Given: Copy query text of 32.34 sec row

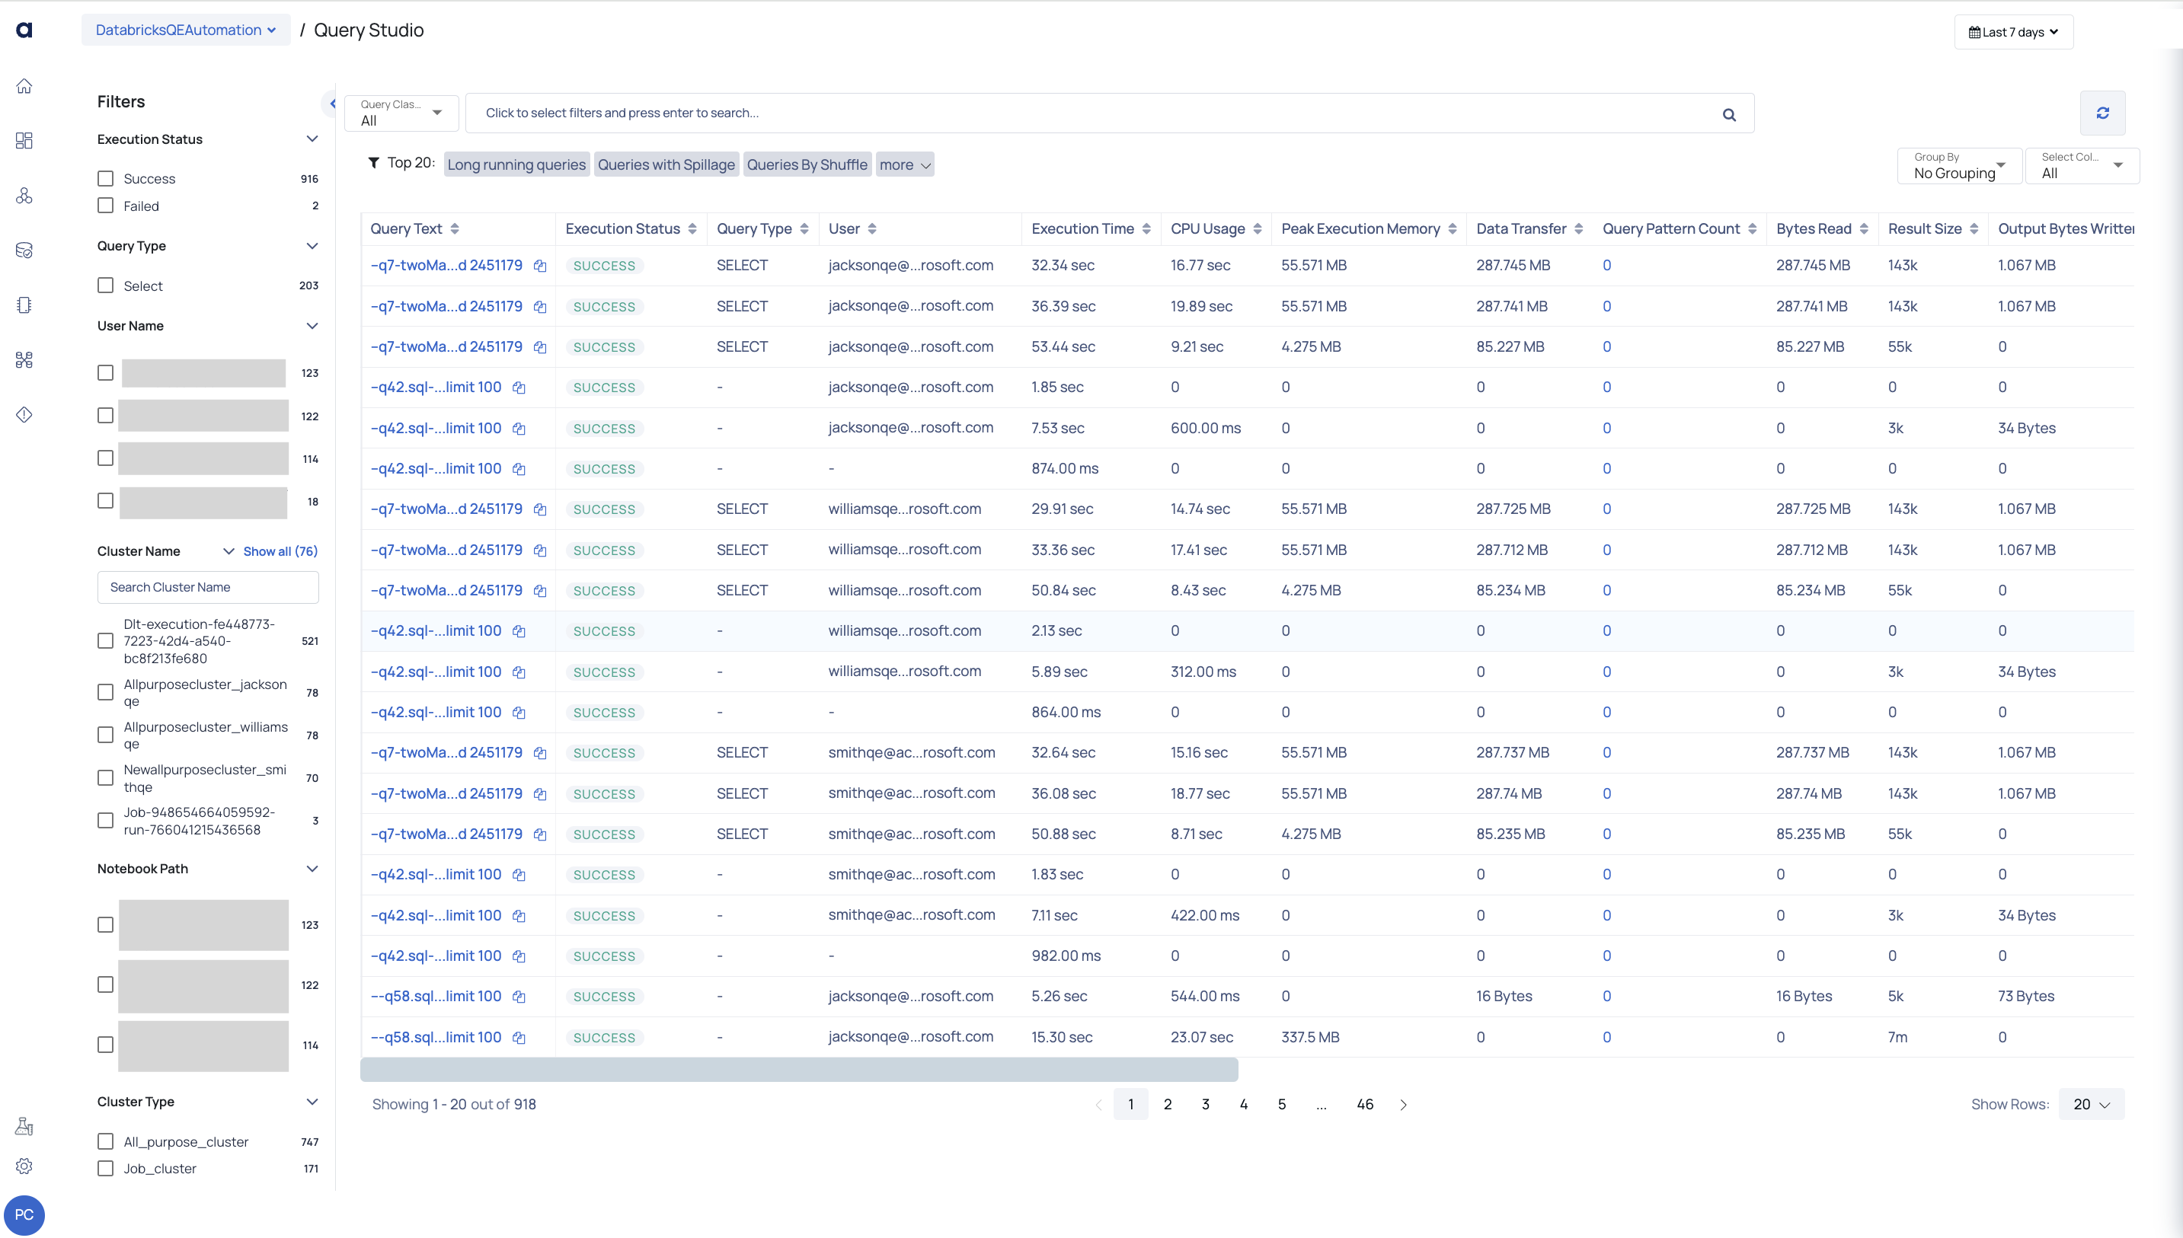Looking at the screenshot, I should coord(540,266).
